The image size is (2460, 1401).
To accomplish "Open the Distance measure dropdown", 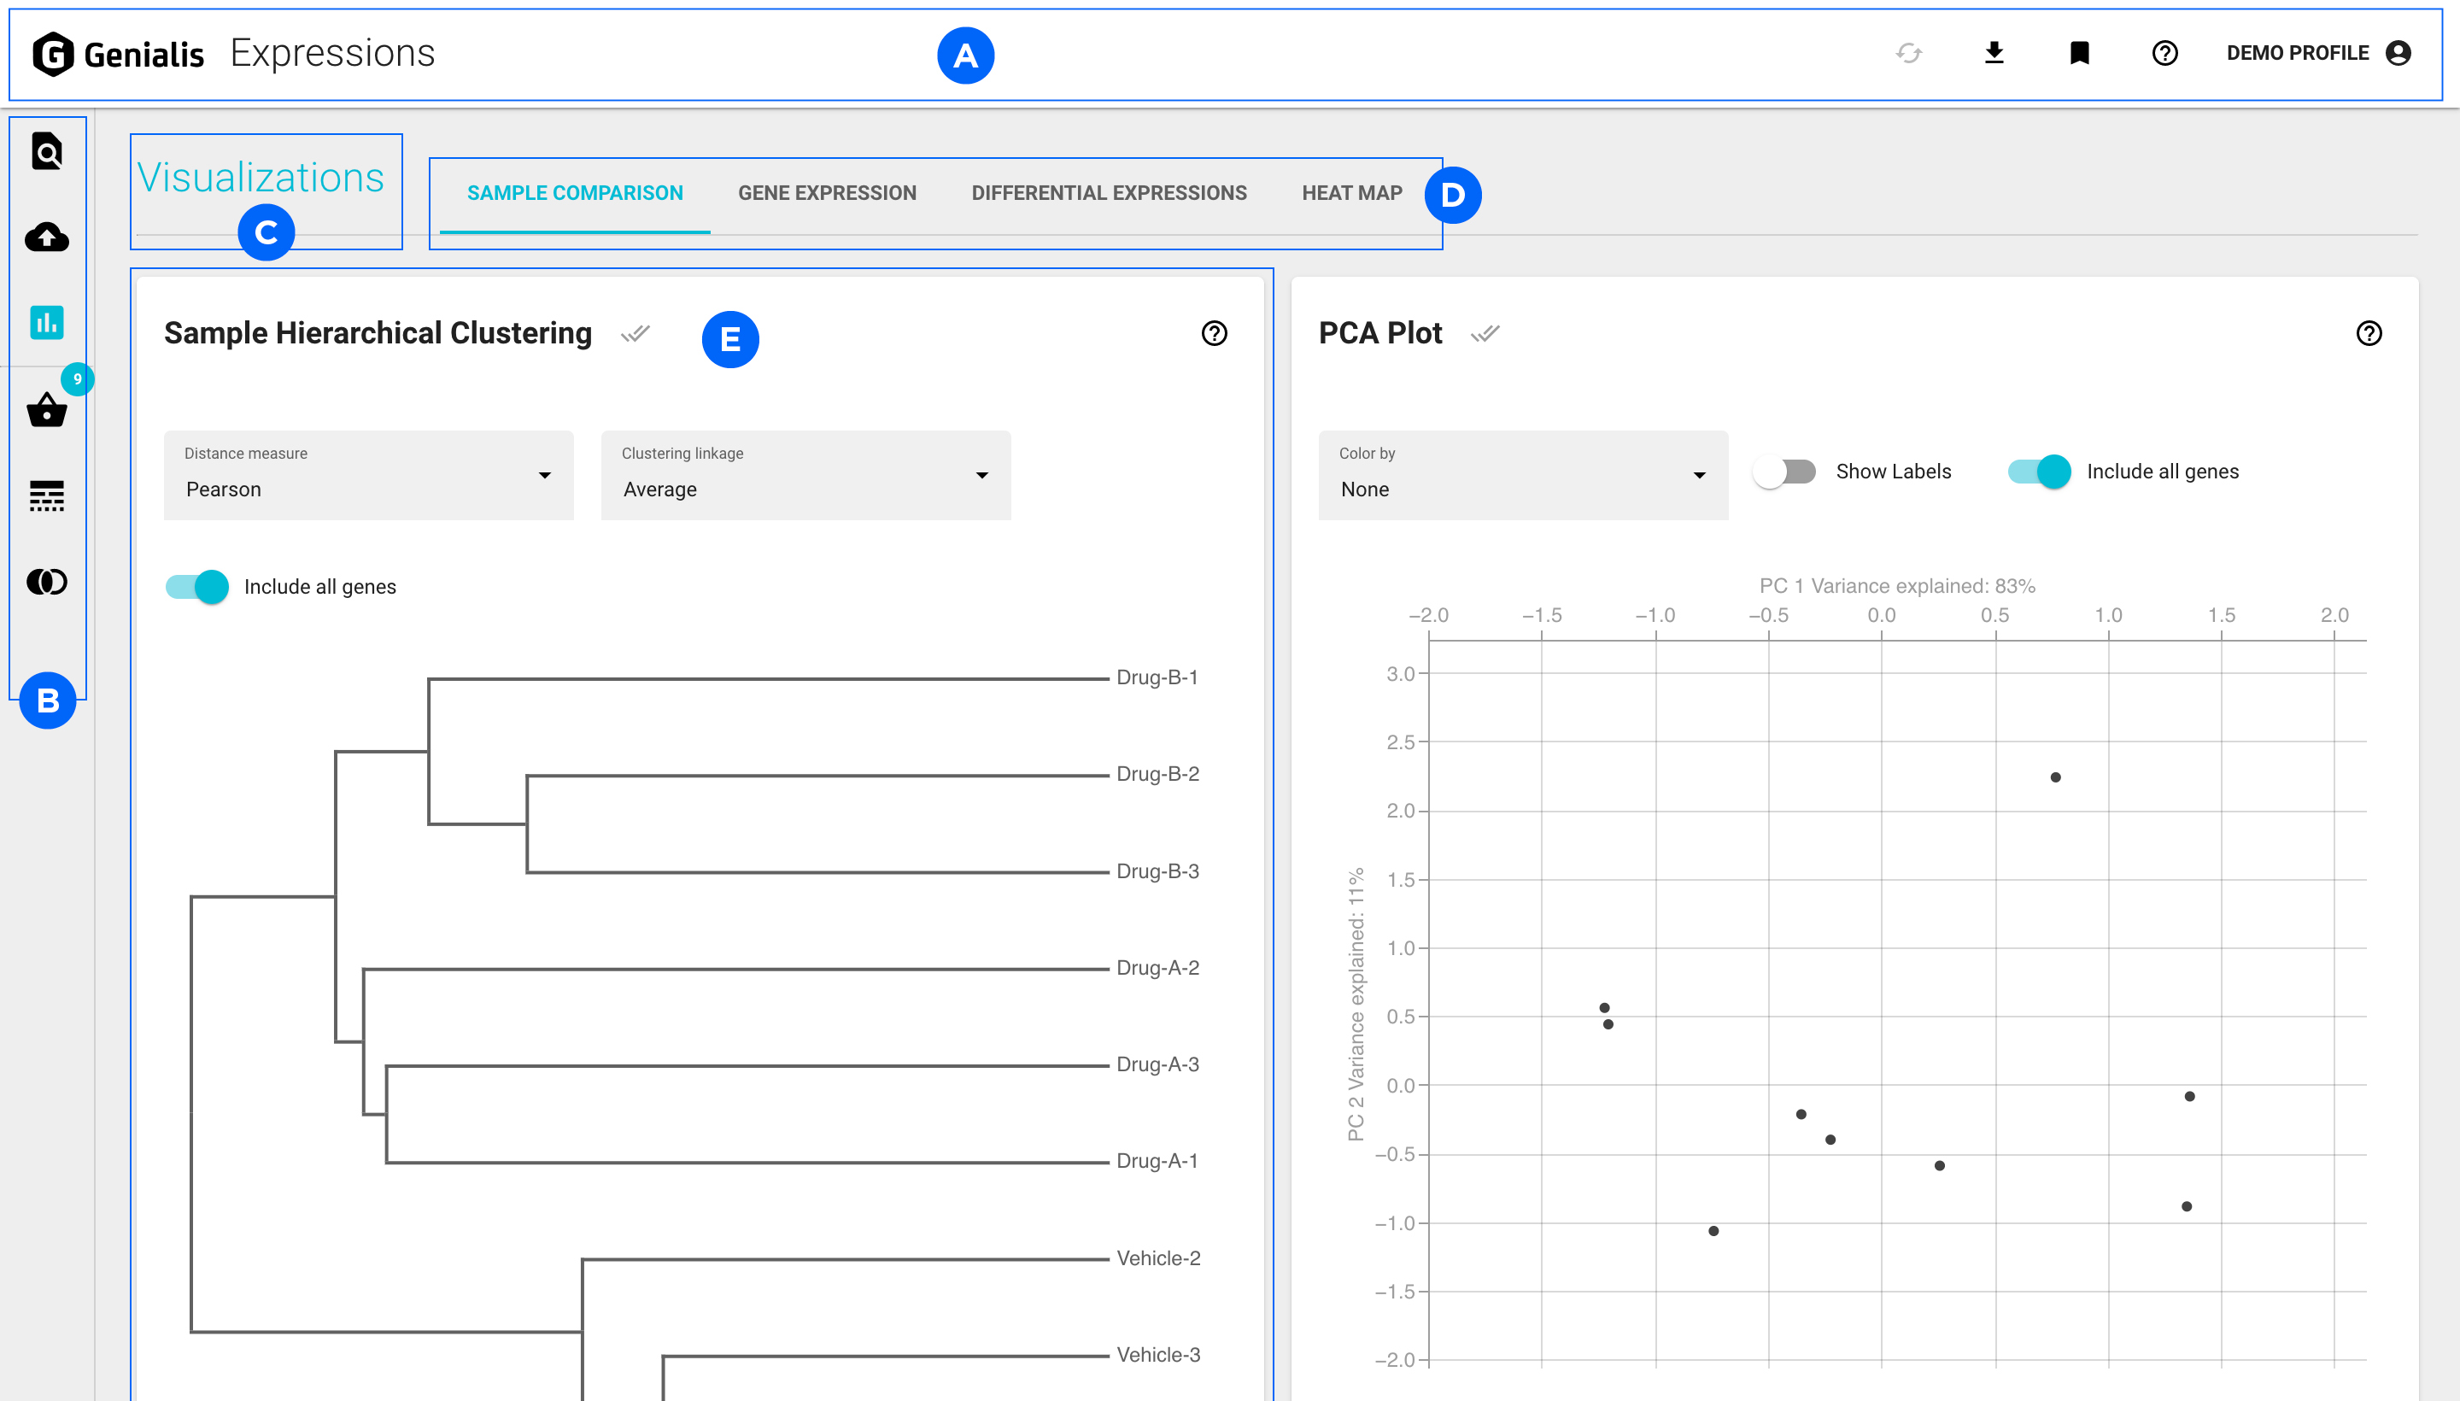I will [368, 475].
